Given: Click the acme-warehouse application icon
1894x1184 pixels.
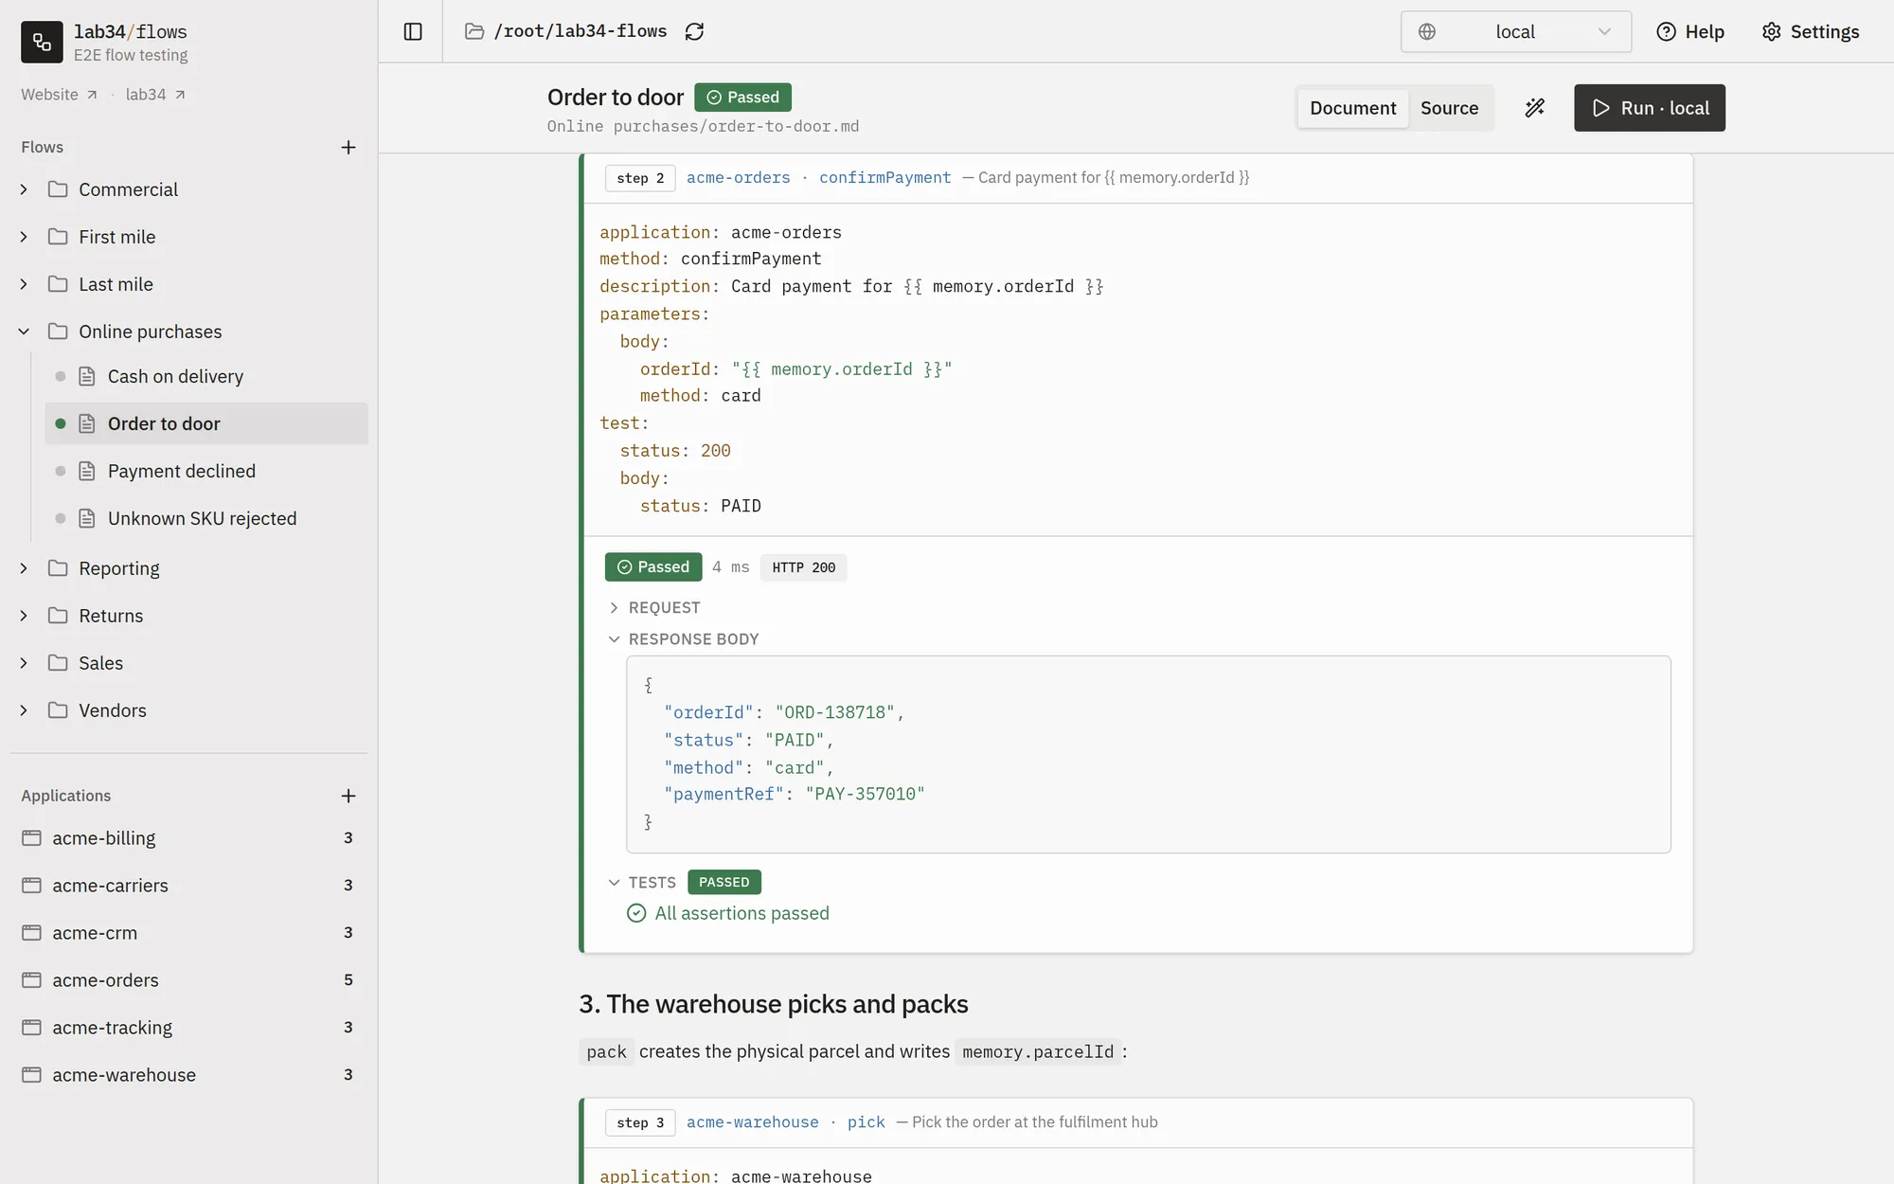Looking at the screenshot, I should tap(31, 1075).
